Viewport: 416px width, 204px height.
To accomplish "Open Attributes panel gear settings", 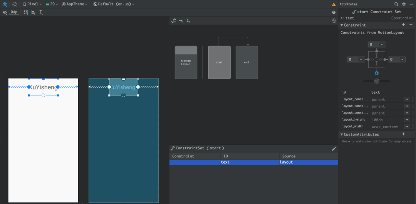I will coord(404,4).
